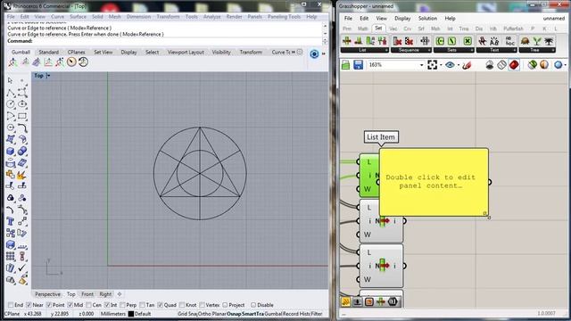Select the Rectangle tool in Rhino sidebar
Image resolution: width=571 pixels, height=321 pixels.
[22, 117]
